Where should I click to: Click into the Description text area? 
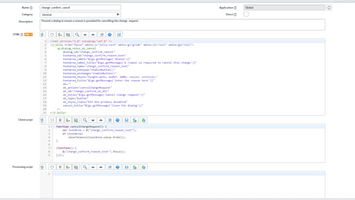(x=182, y=24)
